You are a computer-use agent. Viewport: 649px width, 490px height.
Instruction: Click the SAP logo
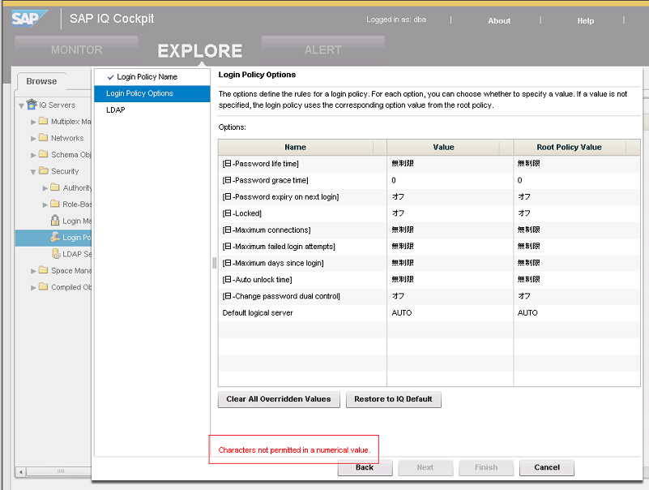pyautogui.click(x=29, y=19)
